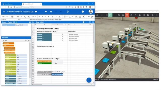Open the font family dropdown
Image resolution: width=161 pixels, height=90 pixels.
(x=41, y=16)
